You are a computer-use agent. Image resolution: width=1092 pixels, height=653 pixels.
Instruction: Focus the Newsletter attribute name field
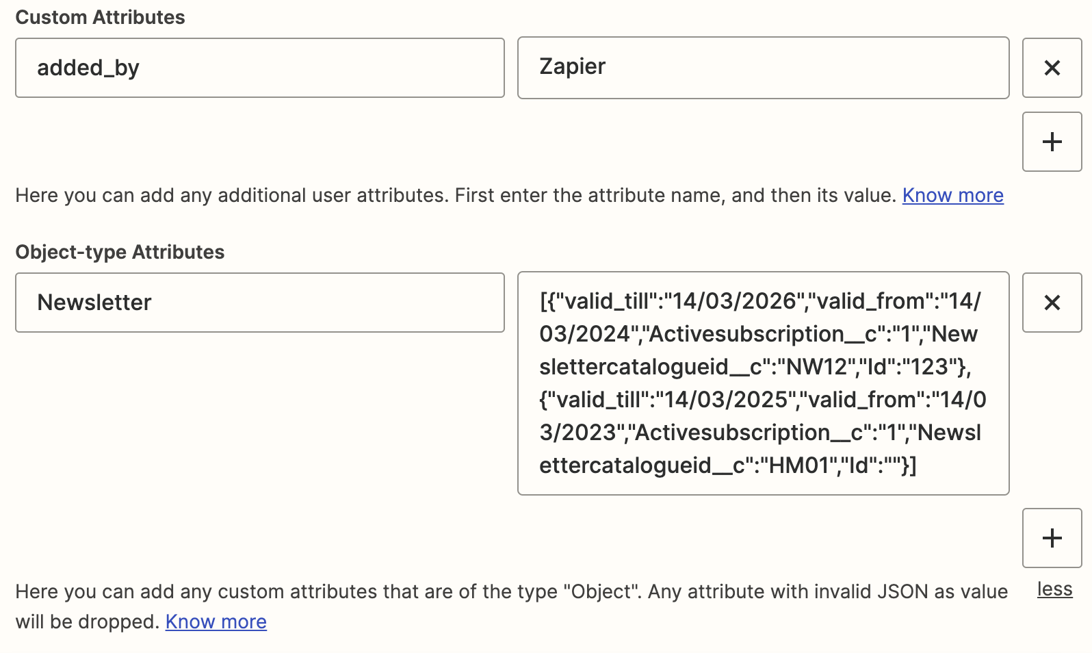[x=260, y=303]
